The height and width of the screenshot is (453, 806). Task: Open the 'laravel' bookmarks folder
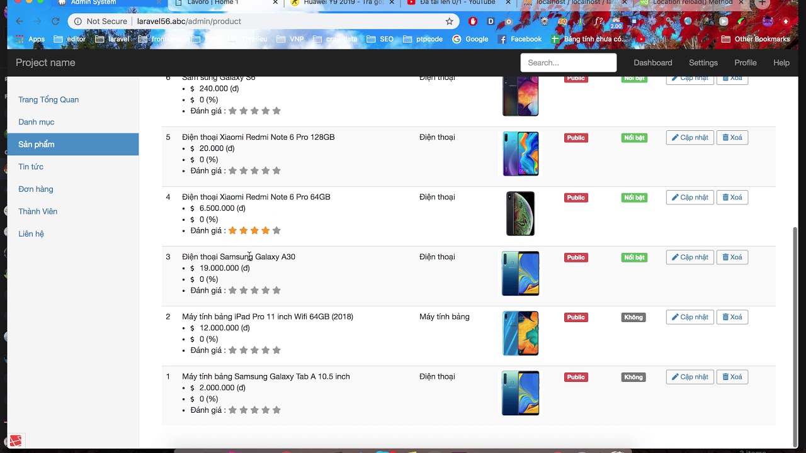click(x=112, y=39)
